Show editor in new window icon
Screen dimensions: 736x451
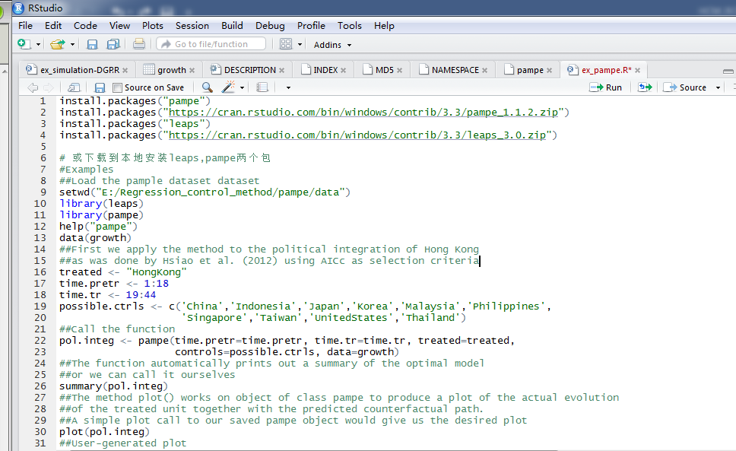74,87
